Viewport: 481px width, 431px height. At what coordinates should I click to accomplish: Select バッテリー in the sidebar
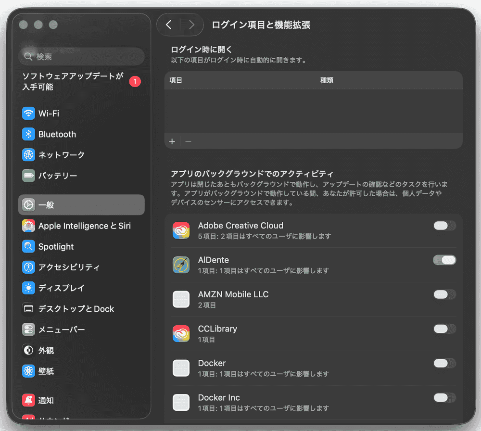[81, 176]
